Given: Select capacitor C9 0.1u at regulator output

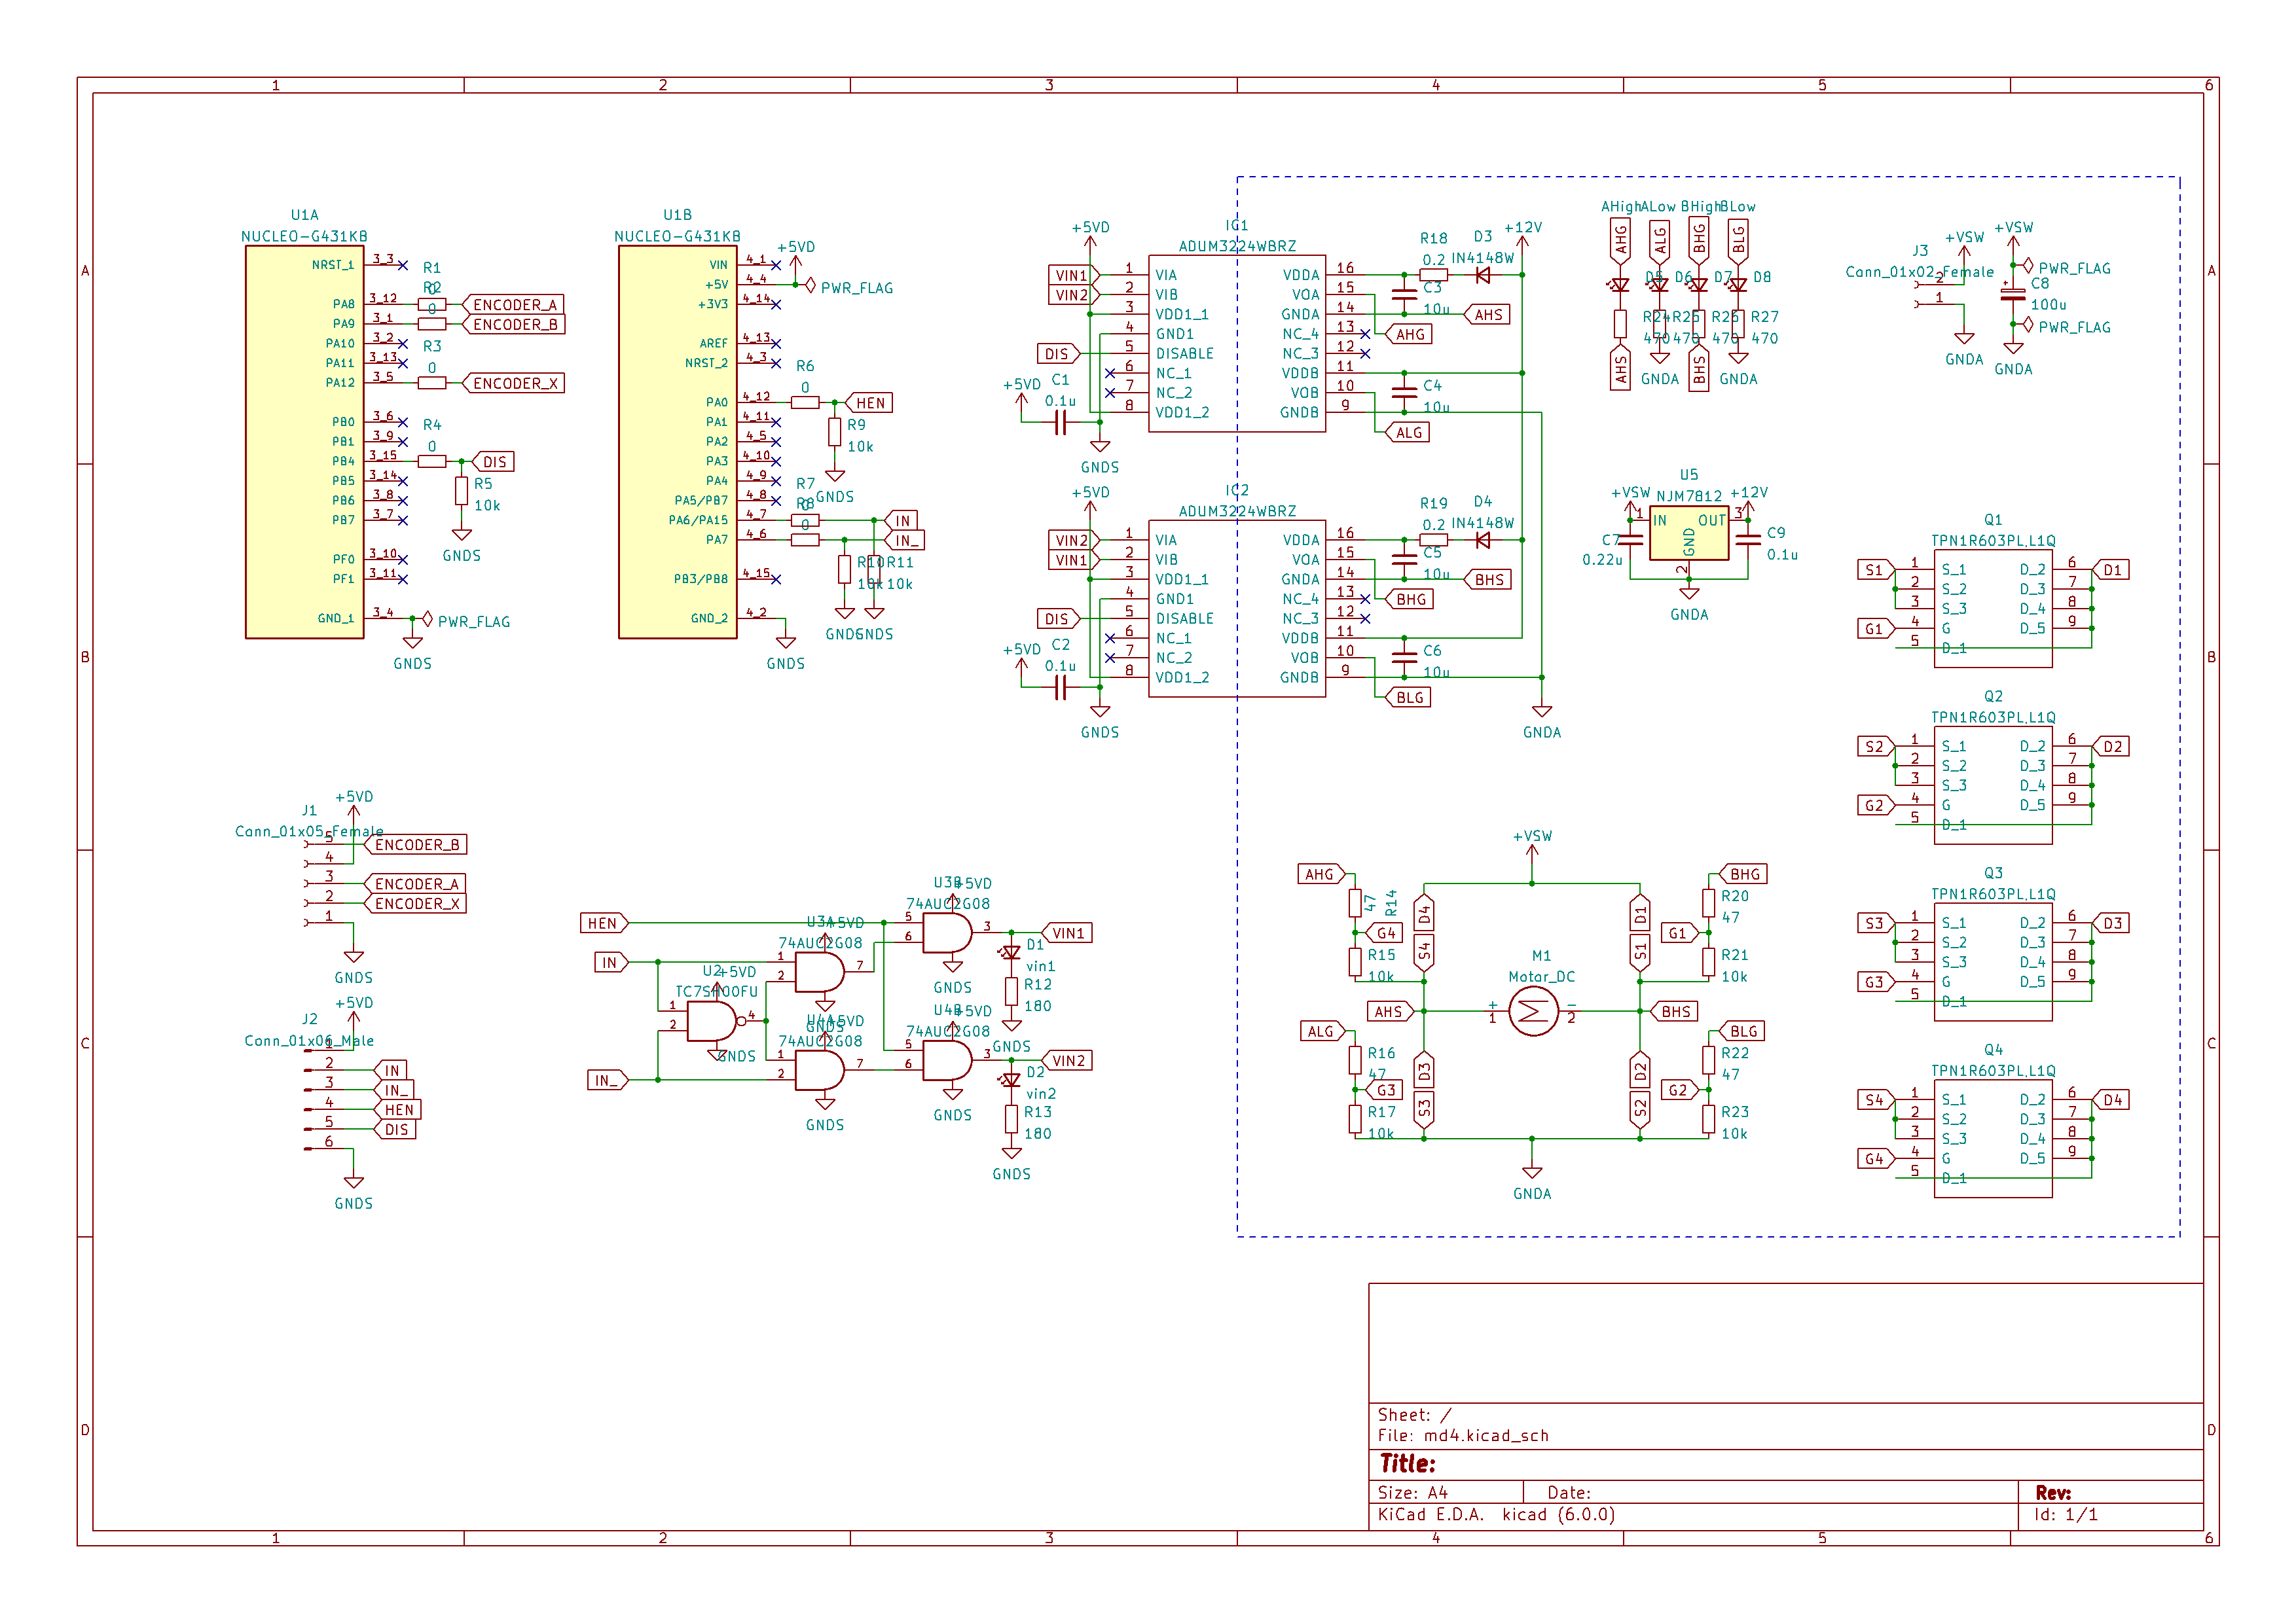Looking at the screenshot, I should (x=1748, y=540).
